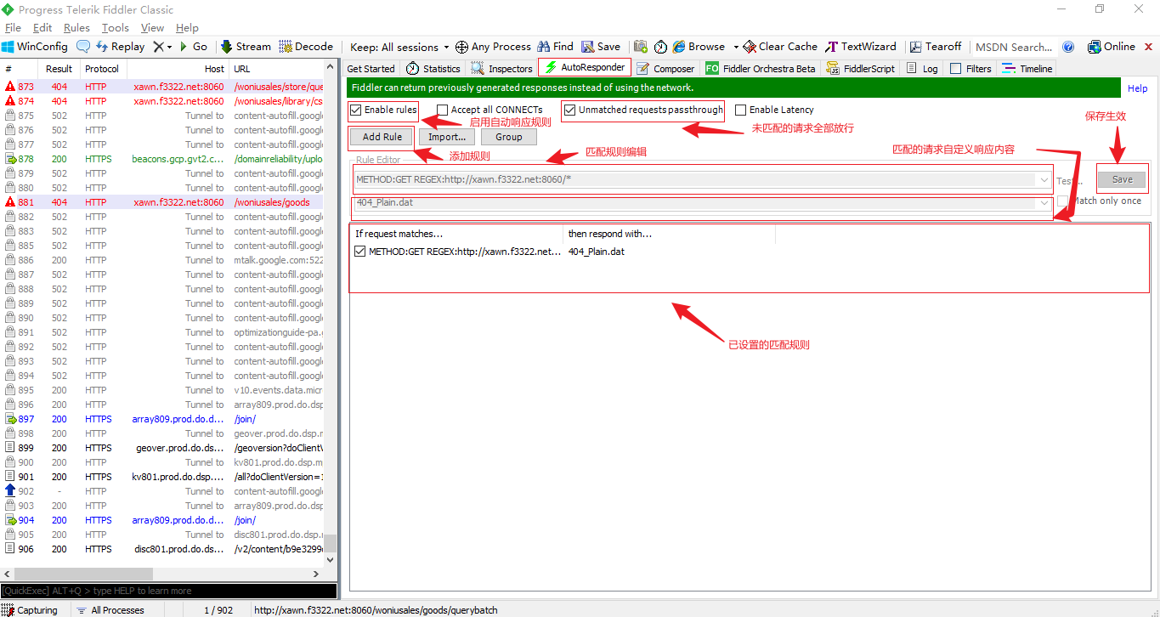1160x617 pixels.
Task: Open Find sessions binoculars
Action: (556, 47)
